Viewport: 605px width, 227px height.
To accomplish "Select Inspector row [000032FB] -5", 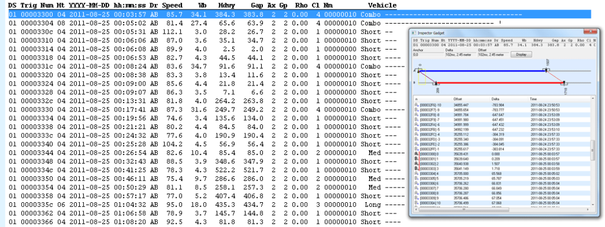I will pos(502,130).
